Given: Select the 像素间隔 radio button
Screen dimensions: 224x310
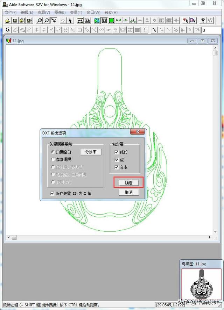Looking at the screenshot, I should tap(53, 159).
